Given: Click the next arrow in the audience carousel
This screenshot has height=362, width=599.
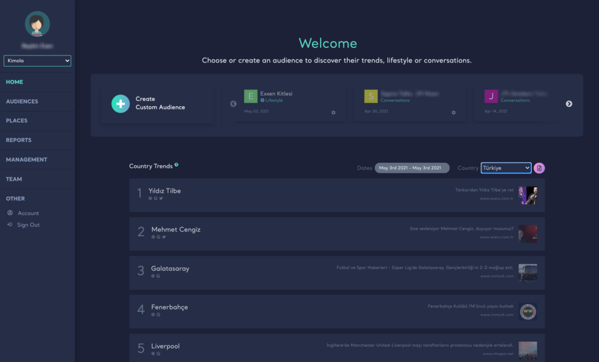Looking at the screenshot, I should [569, 104].
